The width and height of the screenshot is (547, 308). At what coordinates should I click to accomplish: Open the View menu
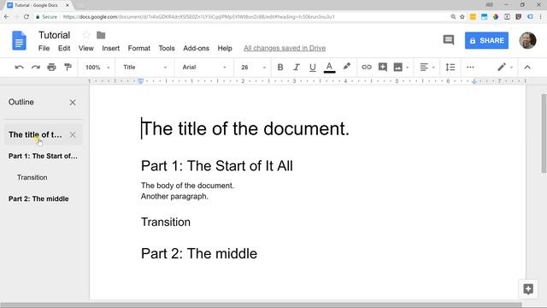click(x=85, y=48)
